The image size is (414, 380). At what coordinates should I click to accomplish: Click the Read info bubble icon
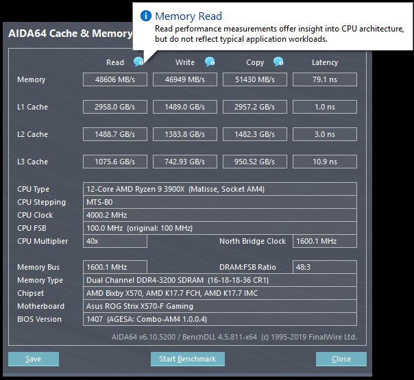coord(138,62)
